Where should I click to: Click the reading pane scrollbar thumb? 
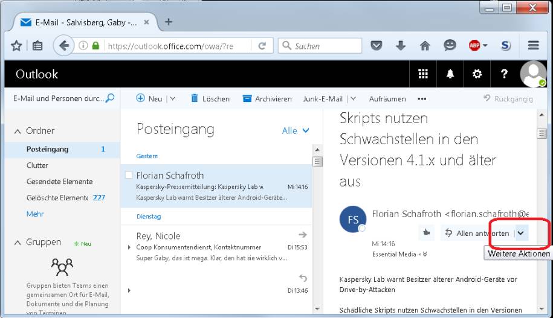(542, 133)
